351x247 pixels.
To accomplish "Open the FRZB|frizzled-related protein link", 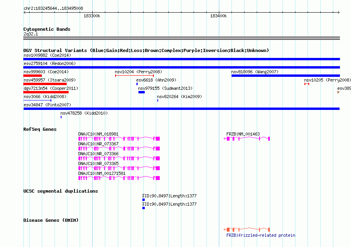I will pos(261,235).
